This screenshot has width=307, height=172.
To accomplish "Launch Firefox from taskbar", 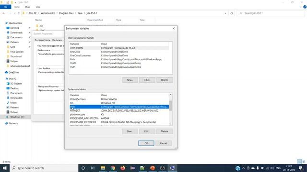I will pyautogui.click(x=123, y=168).
